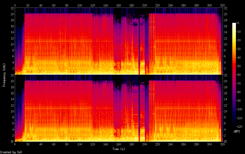Click tick label "160" on the top time axis
The height and width of the screenshot is (154, 245).
tap(119, 5)
